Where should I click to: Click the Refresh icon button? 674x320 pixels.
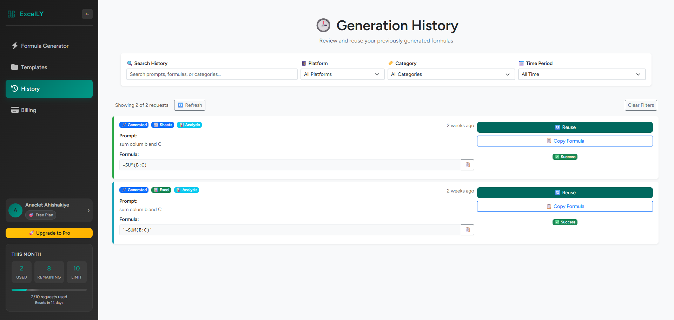180,105
